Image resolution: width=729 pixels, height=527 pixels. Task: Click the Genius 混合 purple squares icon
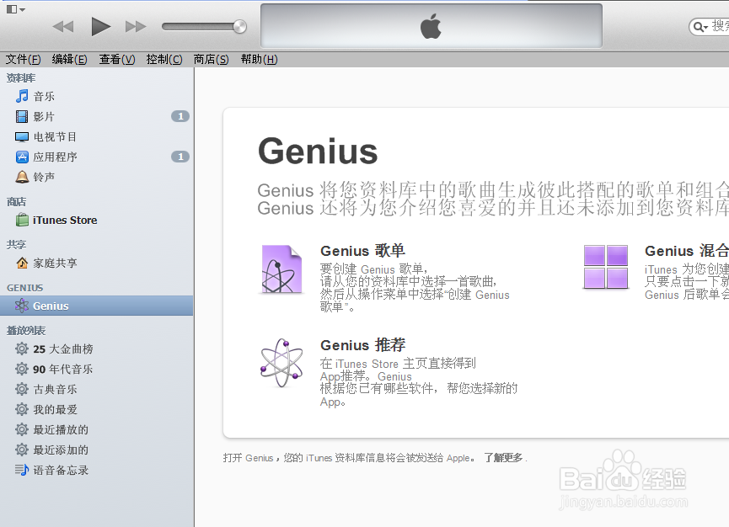point(606,267)
